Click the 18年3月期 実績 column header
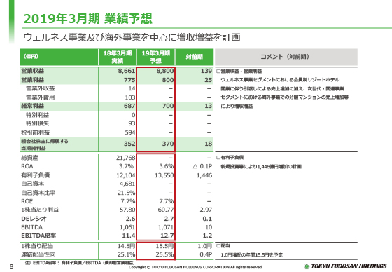This screenshot has height=272, width=392. (118, 57)
